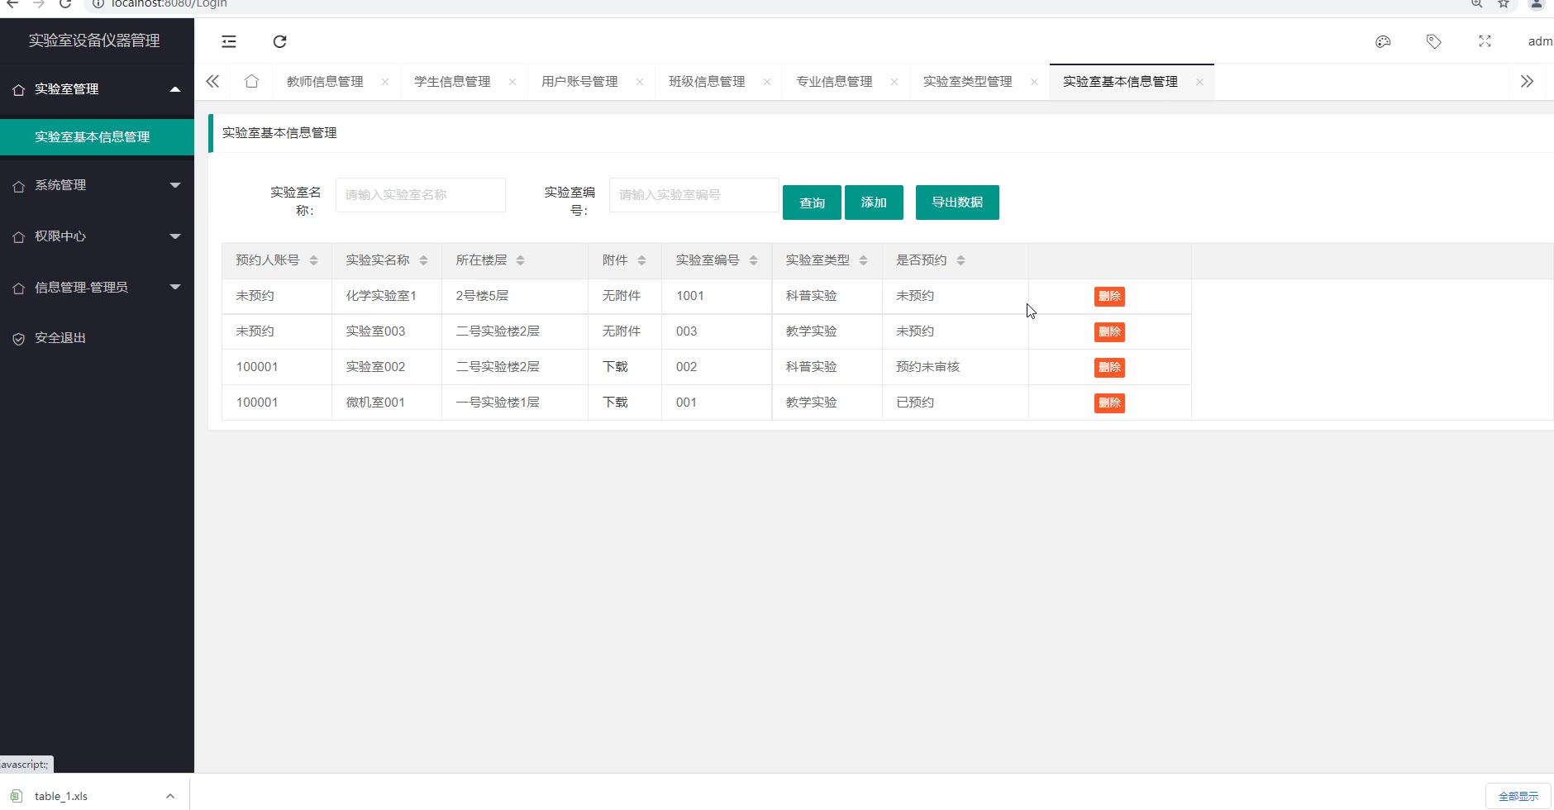
Task: Toggle the sidebar collapse icon
Action: point(229,41)
